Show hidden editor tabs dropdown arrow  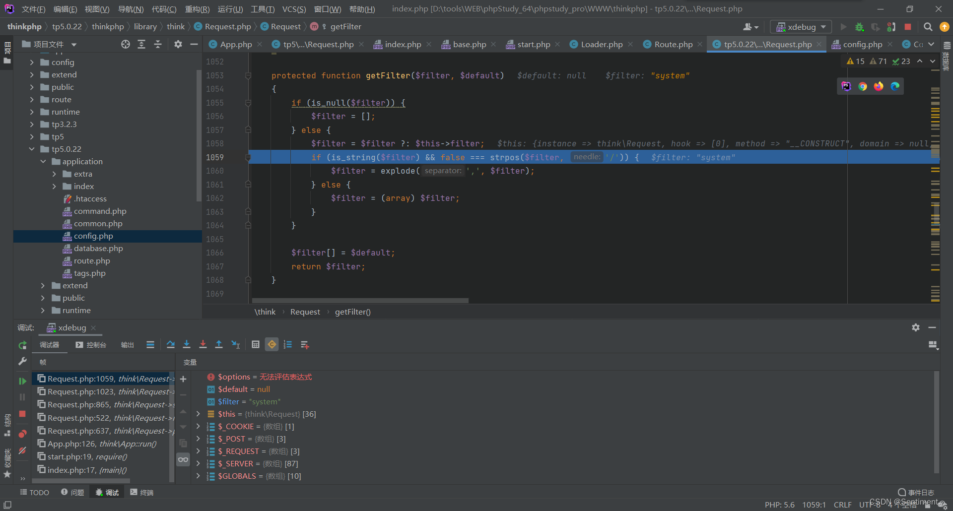931,44
